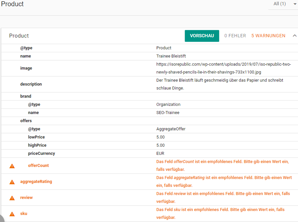Click the description property label
Screen dimensions: 298x222
coord(31,84)
